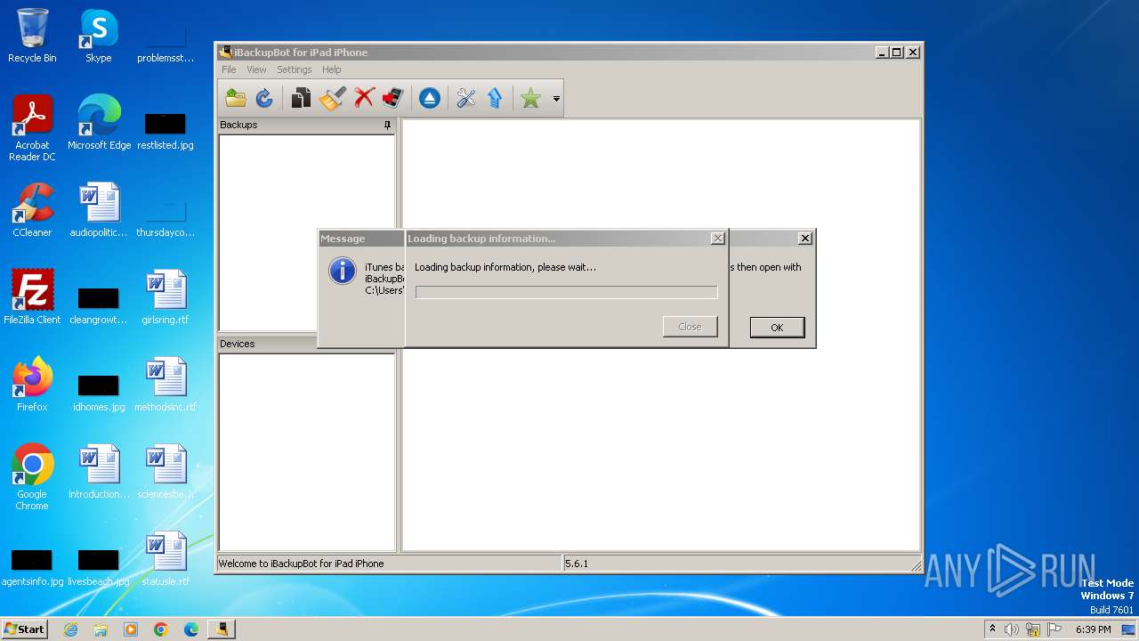The width and height of the screenshot is (1139, 641).
Task: Click OK in the Message dialog
Action: (777, 328)
